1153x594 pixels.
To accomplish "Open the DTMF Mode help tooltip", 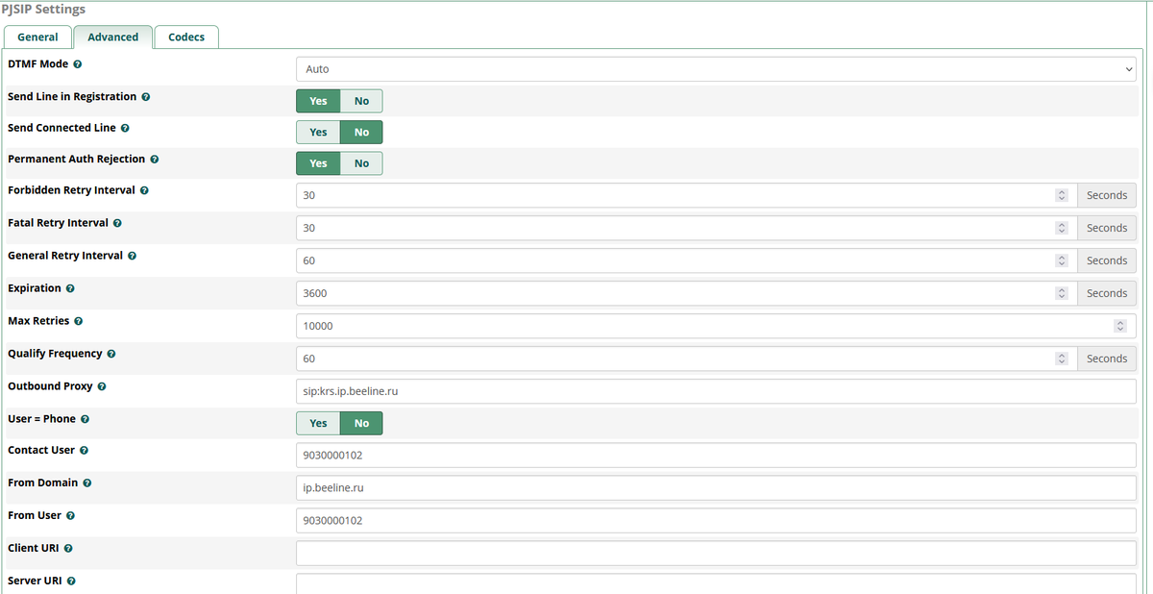I will tap(77, 63).
